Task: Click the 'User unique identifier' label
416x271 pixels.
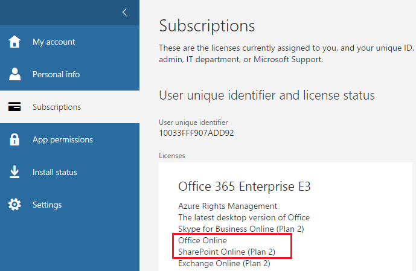Action: point(193,123)
